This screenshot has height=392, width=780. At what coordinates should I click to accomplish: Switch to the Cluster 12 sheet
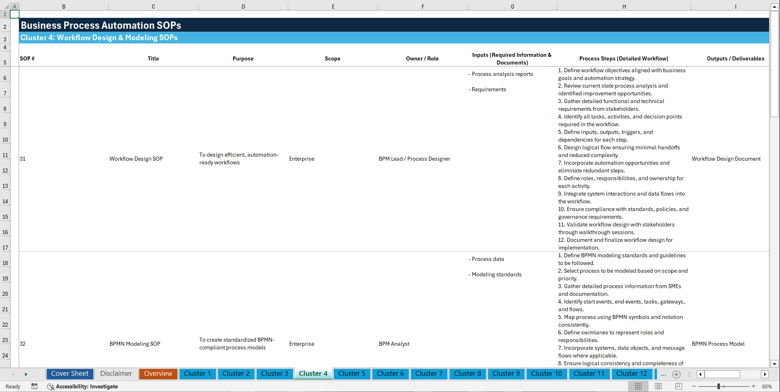click(x=632, y=374)
